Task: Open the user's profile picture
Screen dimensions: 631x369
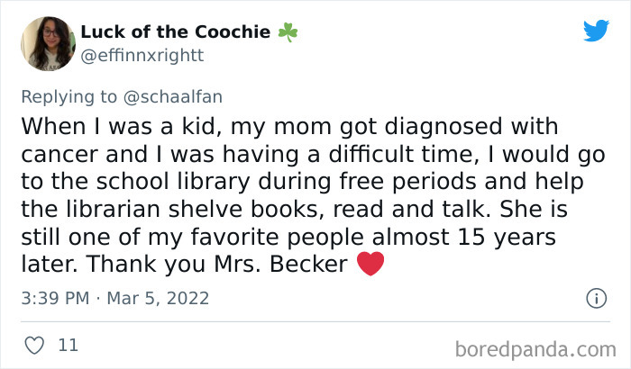Action: [46, 44]
